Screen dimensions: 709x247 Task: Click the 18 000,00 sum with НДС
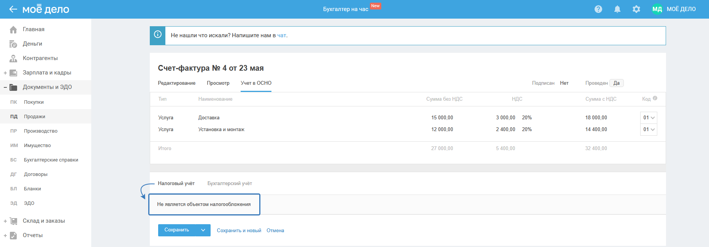[596, 118]
